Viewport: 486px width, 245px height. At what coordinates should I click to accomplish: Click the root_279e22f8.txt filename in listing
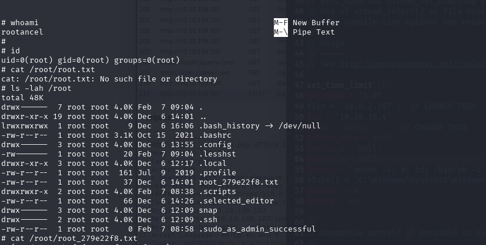[x=239, y=182]
